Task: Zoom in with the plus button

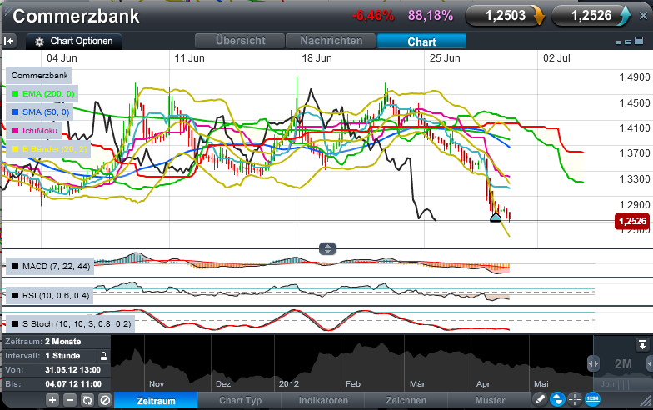Action: (52, 400)
